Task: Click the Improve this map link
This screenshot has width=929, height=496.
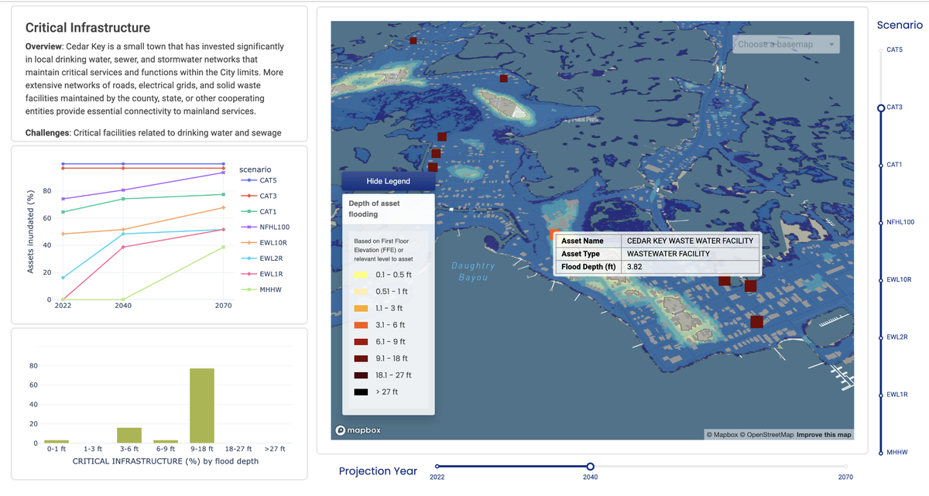Action: (x=824, y=434)
